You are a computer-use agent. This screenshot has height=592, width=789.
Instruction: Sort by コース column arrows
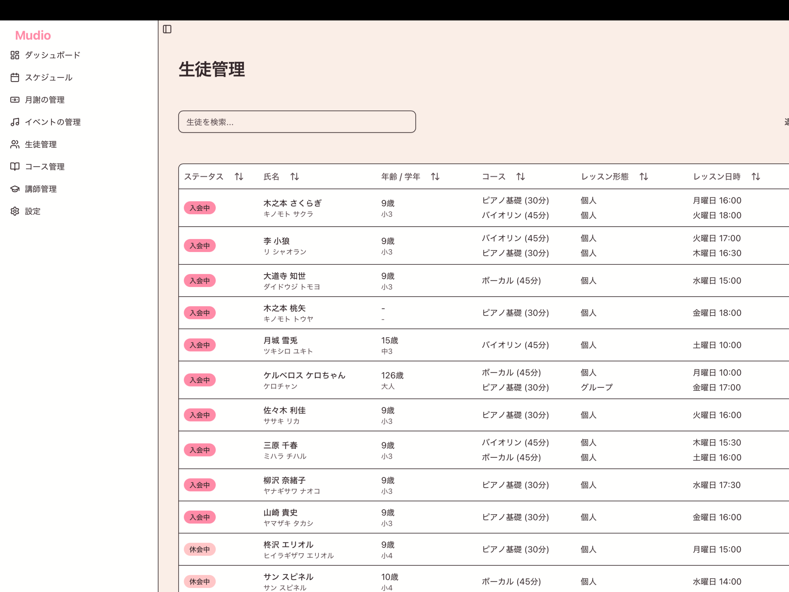pos(521,176)
